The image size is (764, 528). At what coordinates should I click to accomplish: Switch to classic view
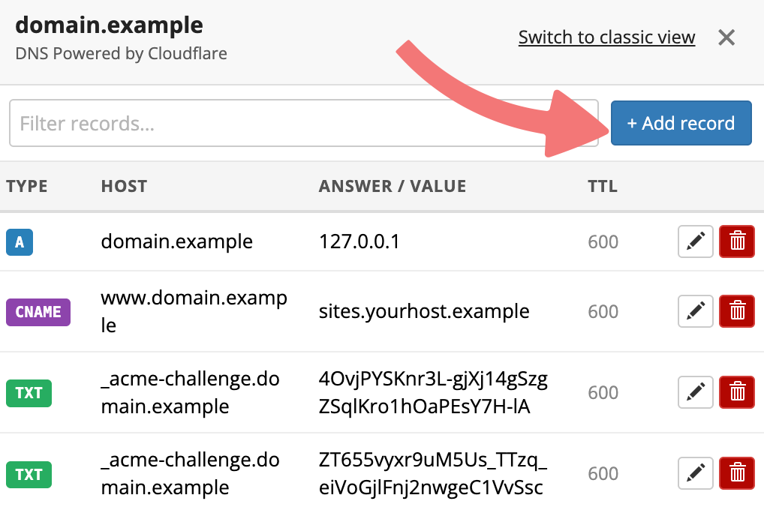tap(606, 37)
